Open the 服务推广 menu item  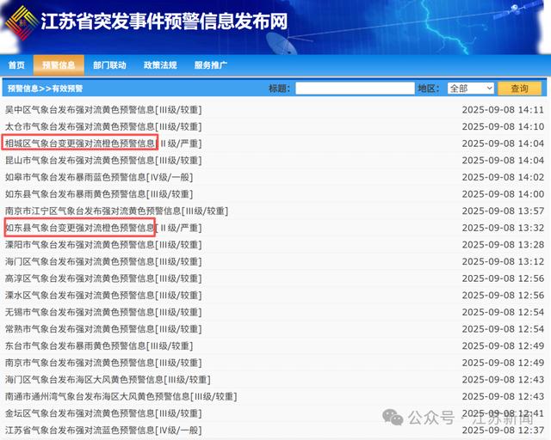point(211,65)
